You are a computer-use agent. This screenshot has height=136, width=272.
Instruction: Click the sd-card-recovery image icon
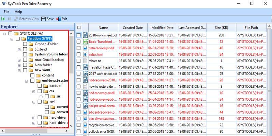tap(85, 112)
